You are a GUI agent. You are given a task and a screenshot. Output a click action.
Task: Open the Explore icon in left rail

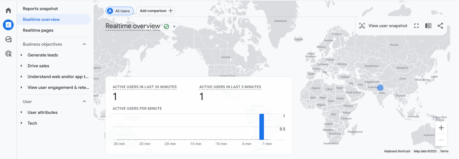click(x=8, y=39)
